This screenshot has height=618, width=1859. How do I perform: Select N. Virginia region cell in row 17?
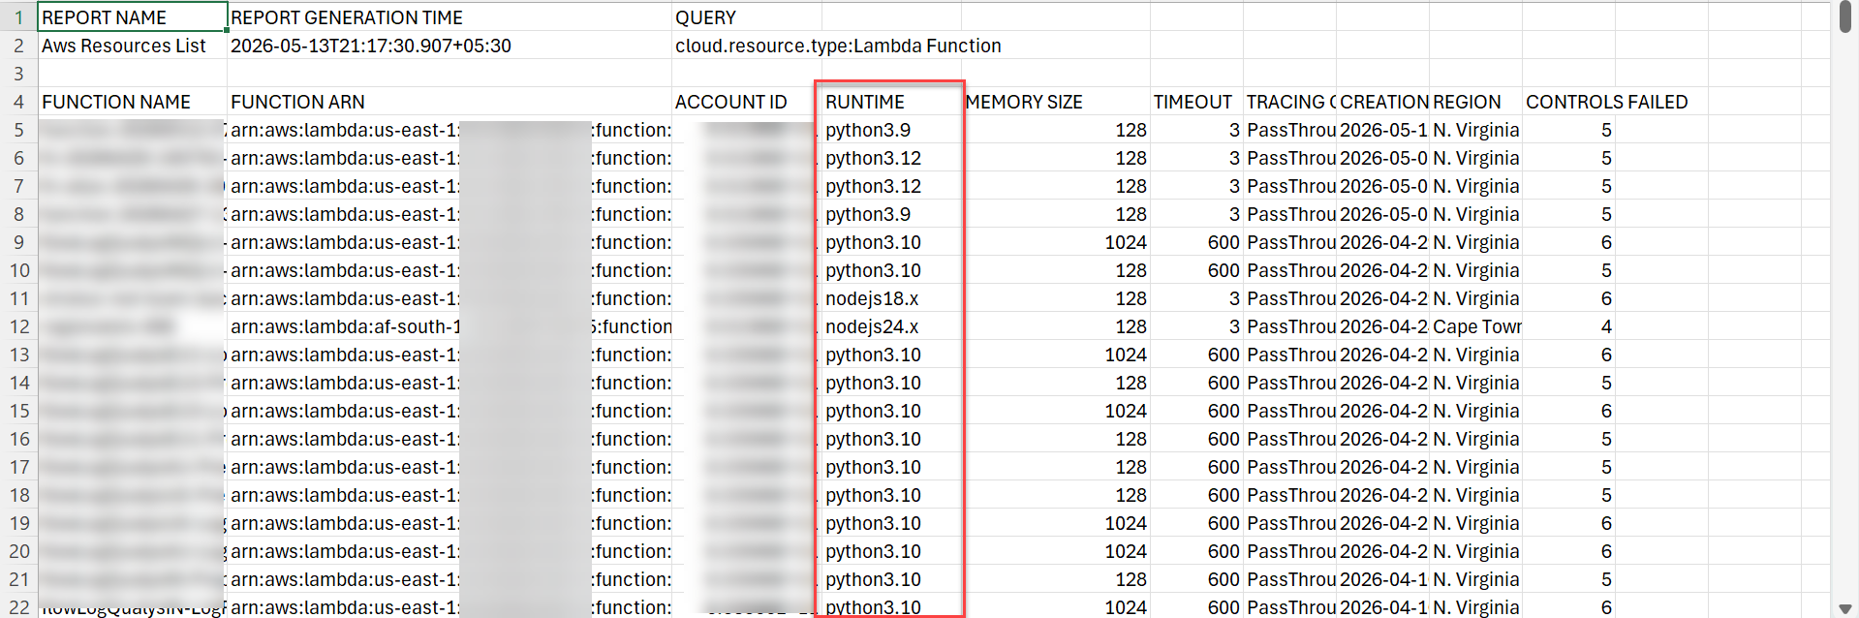tap(1475, 467)
